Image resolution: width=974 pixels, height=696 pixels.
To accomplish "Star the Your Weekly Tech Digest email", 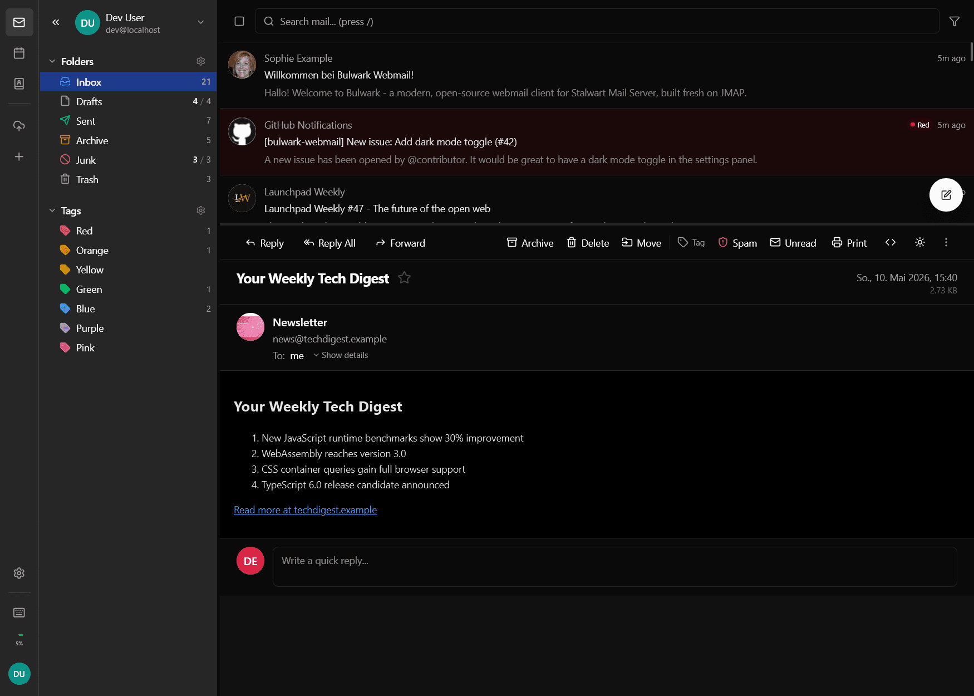I will (405, 278).
